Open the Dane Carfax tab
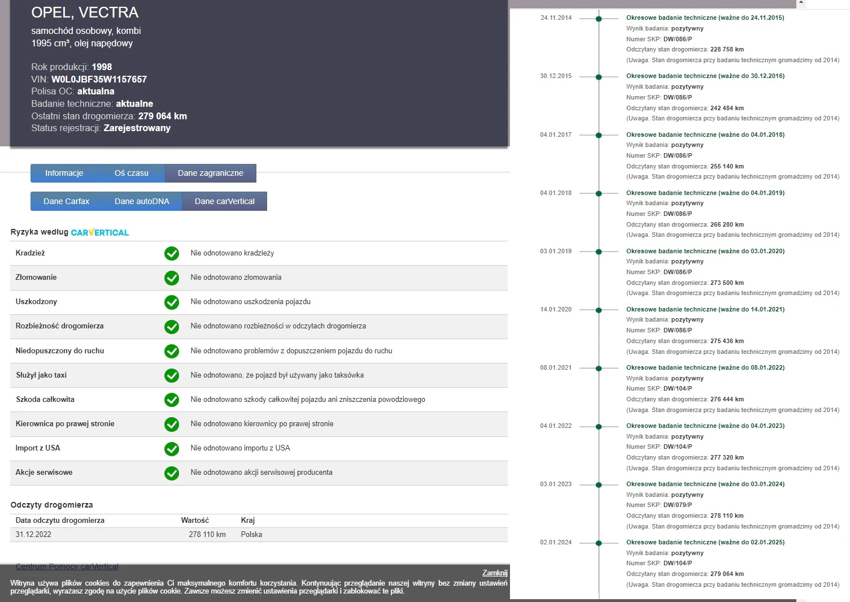Screen dimensions: 850x602 tap(66, 201)
